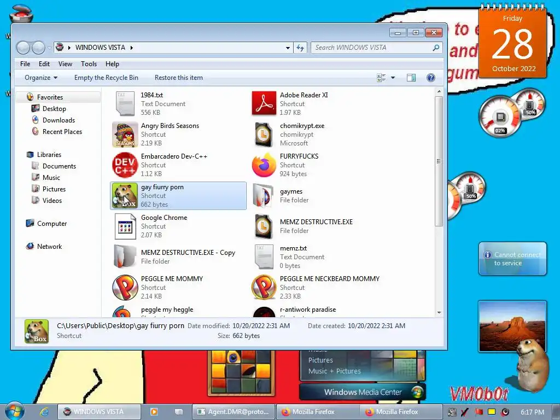The image size is (560, 420).
Task: Expand the address bar history dropdown
Action: pyautogui.click(x=288, y=48)
